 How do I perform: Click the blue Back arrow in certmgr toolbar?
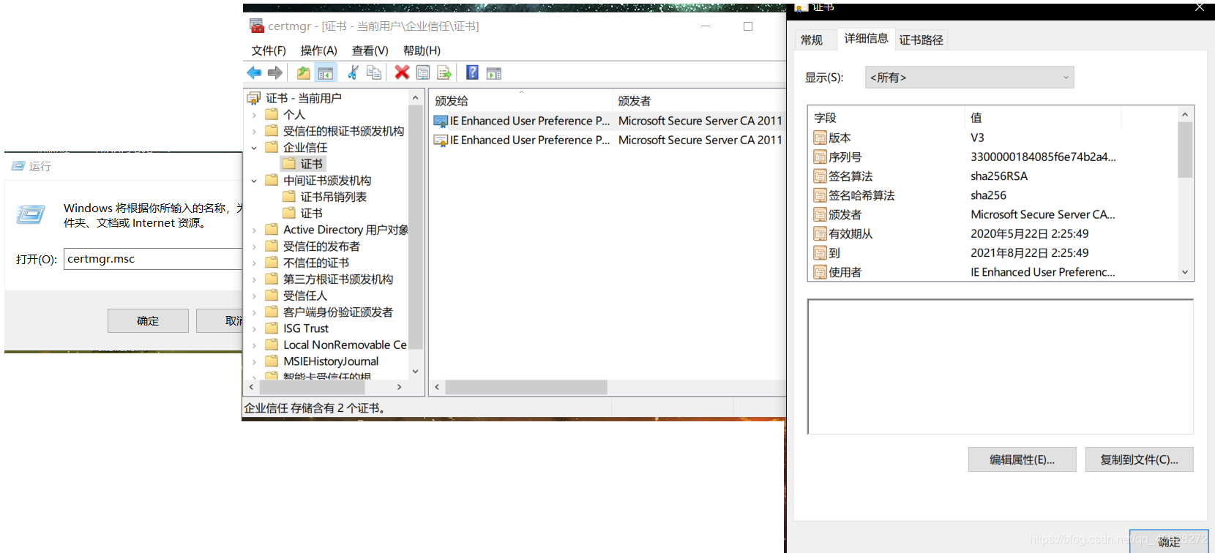(254, 72)
